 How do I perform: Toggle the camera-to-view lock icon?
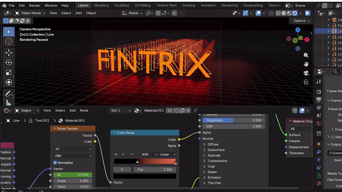[x=306, y=82]
